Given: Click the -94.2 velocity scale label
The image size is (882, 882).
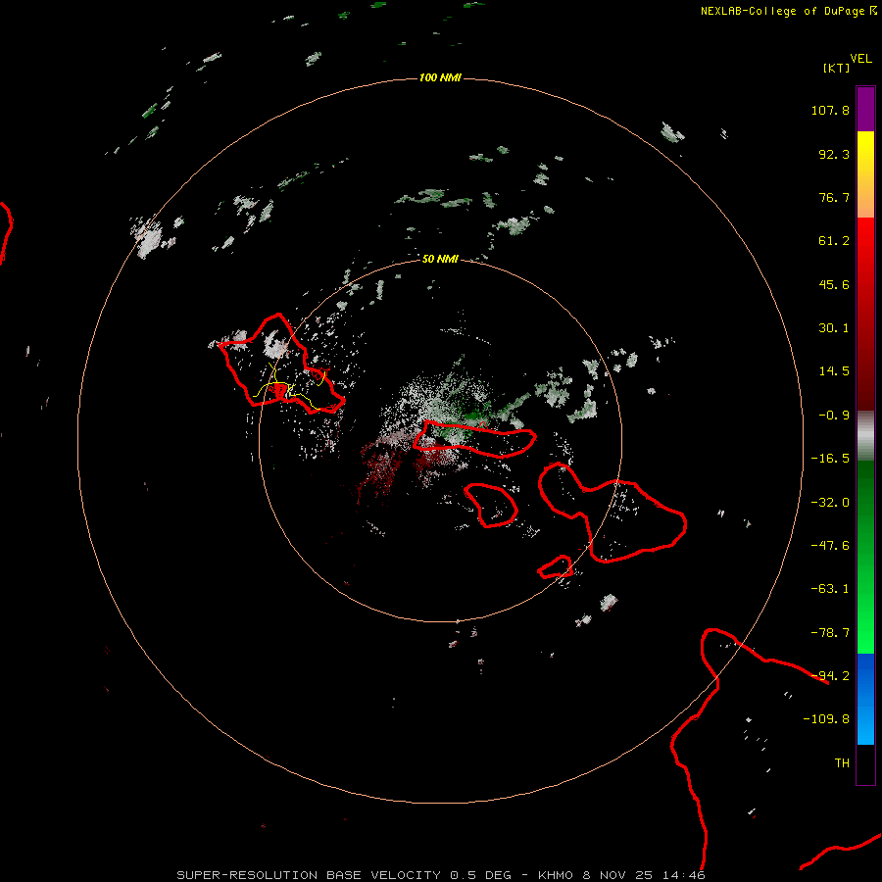Looking at the screenshot, I should (x=830, y=676).
